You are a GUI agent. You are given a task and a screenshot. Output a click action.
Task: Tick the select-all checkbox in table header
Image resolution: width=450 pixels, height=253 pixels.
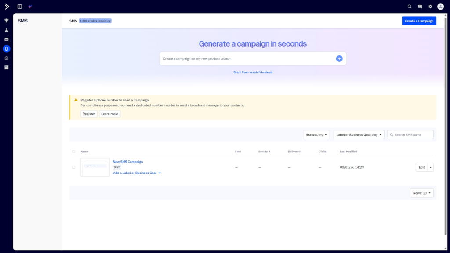(73, 152)
